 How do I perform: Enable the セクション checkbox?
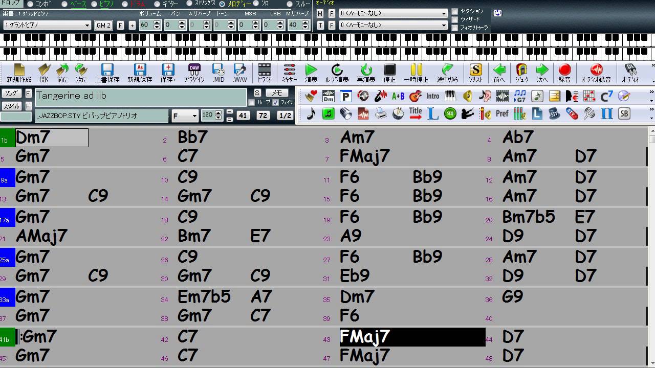point(454,11)
